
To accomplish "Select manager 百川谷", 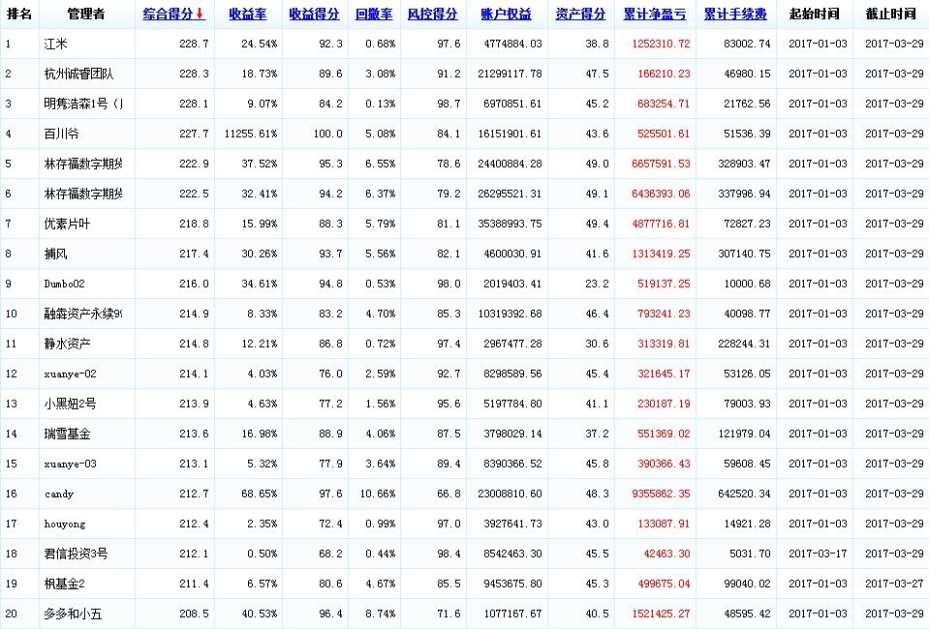I will tap(61, 134).
